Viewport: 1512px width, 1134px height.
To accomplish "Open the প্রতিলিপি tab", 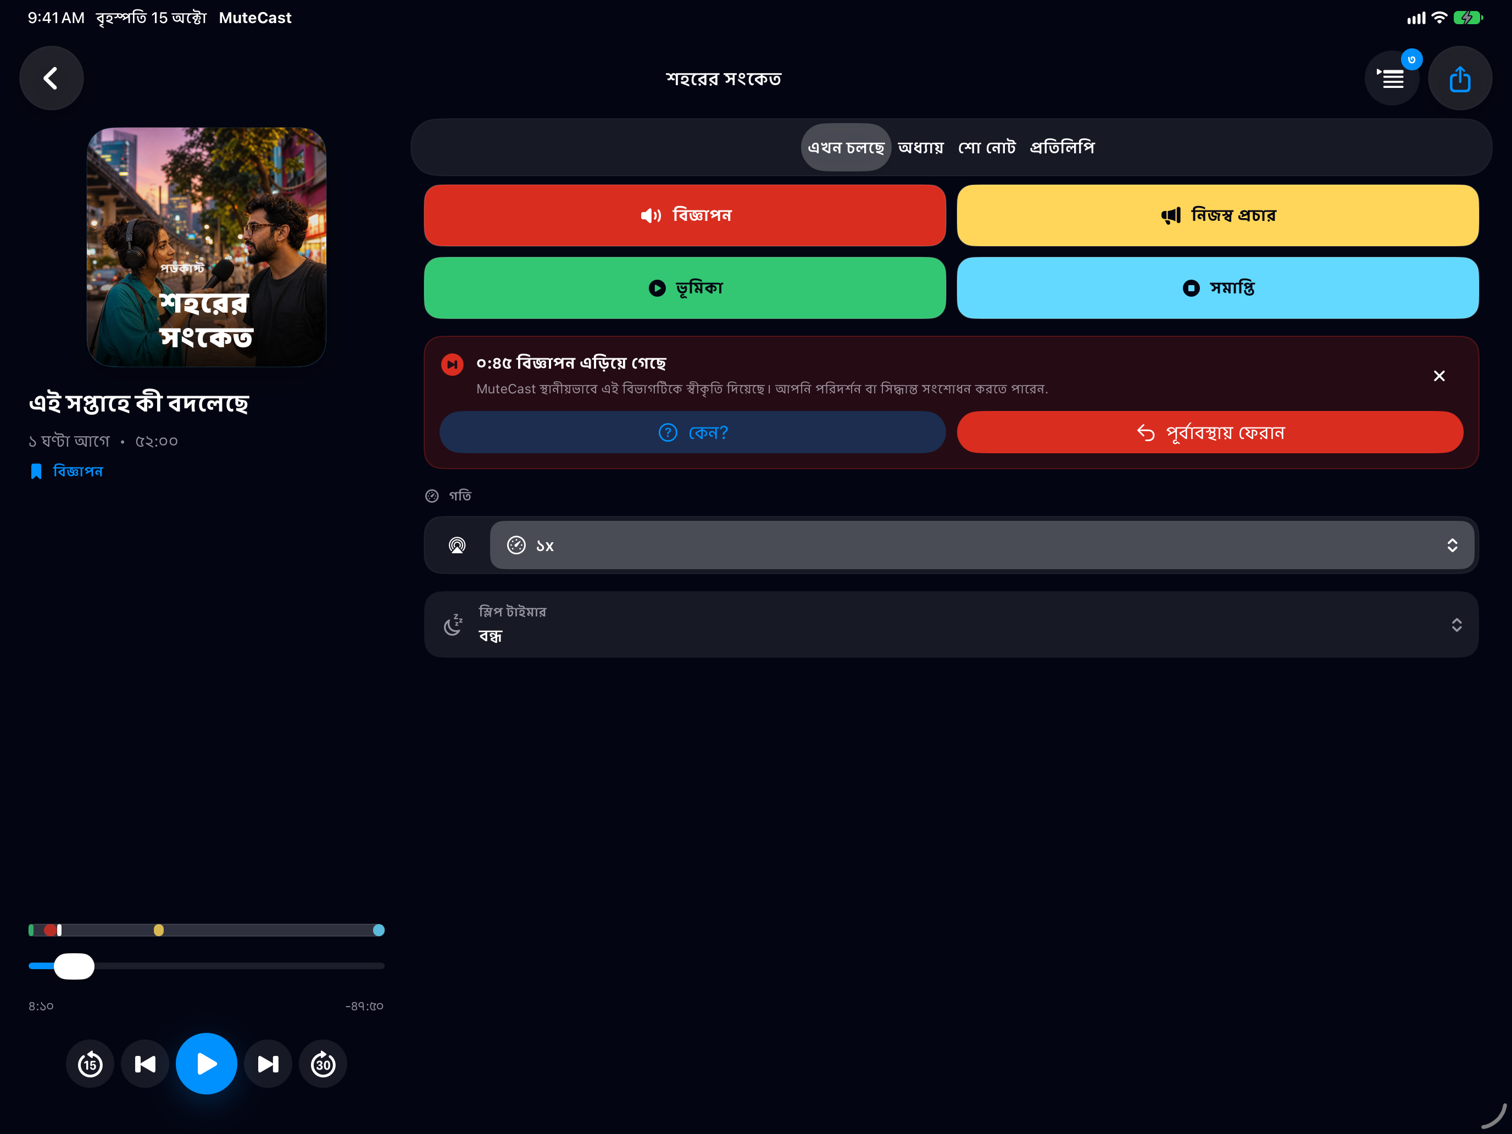I will point(1061,147).
